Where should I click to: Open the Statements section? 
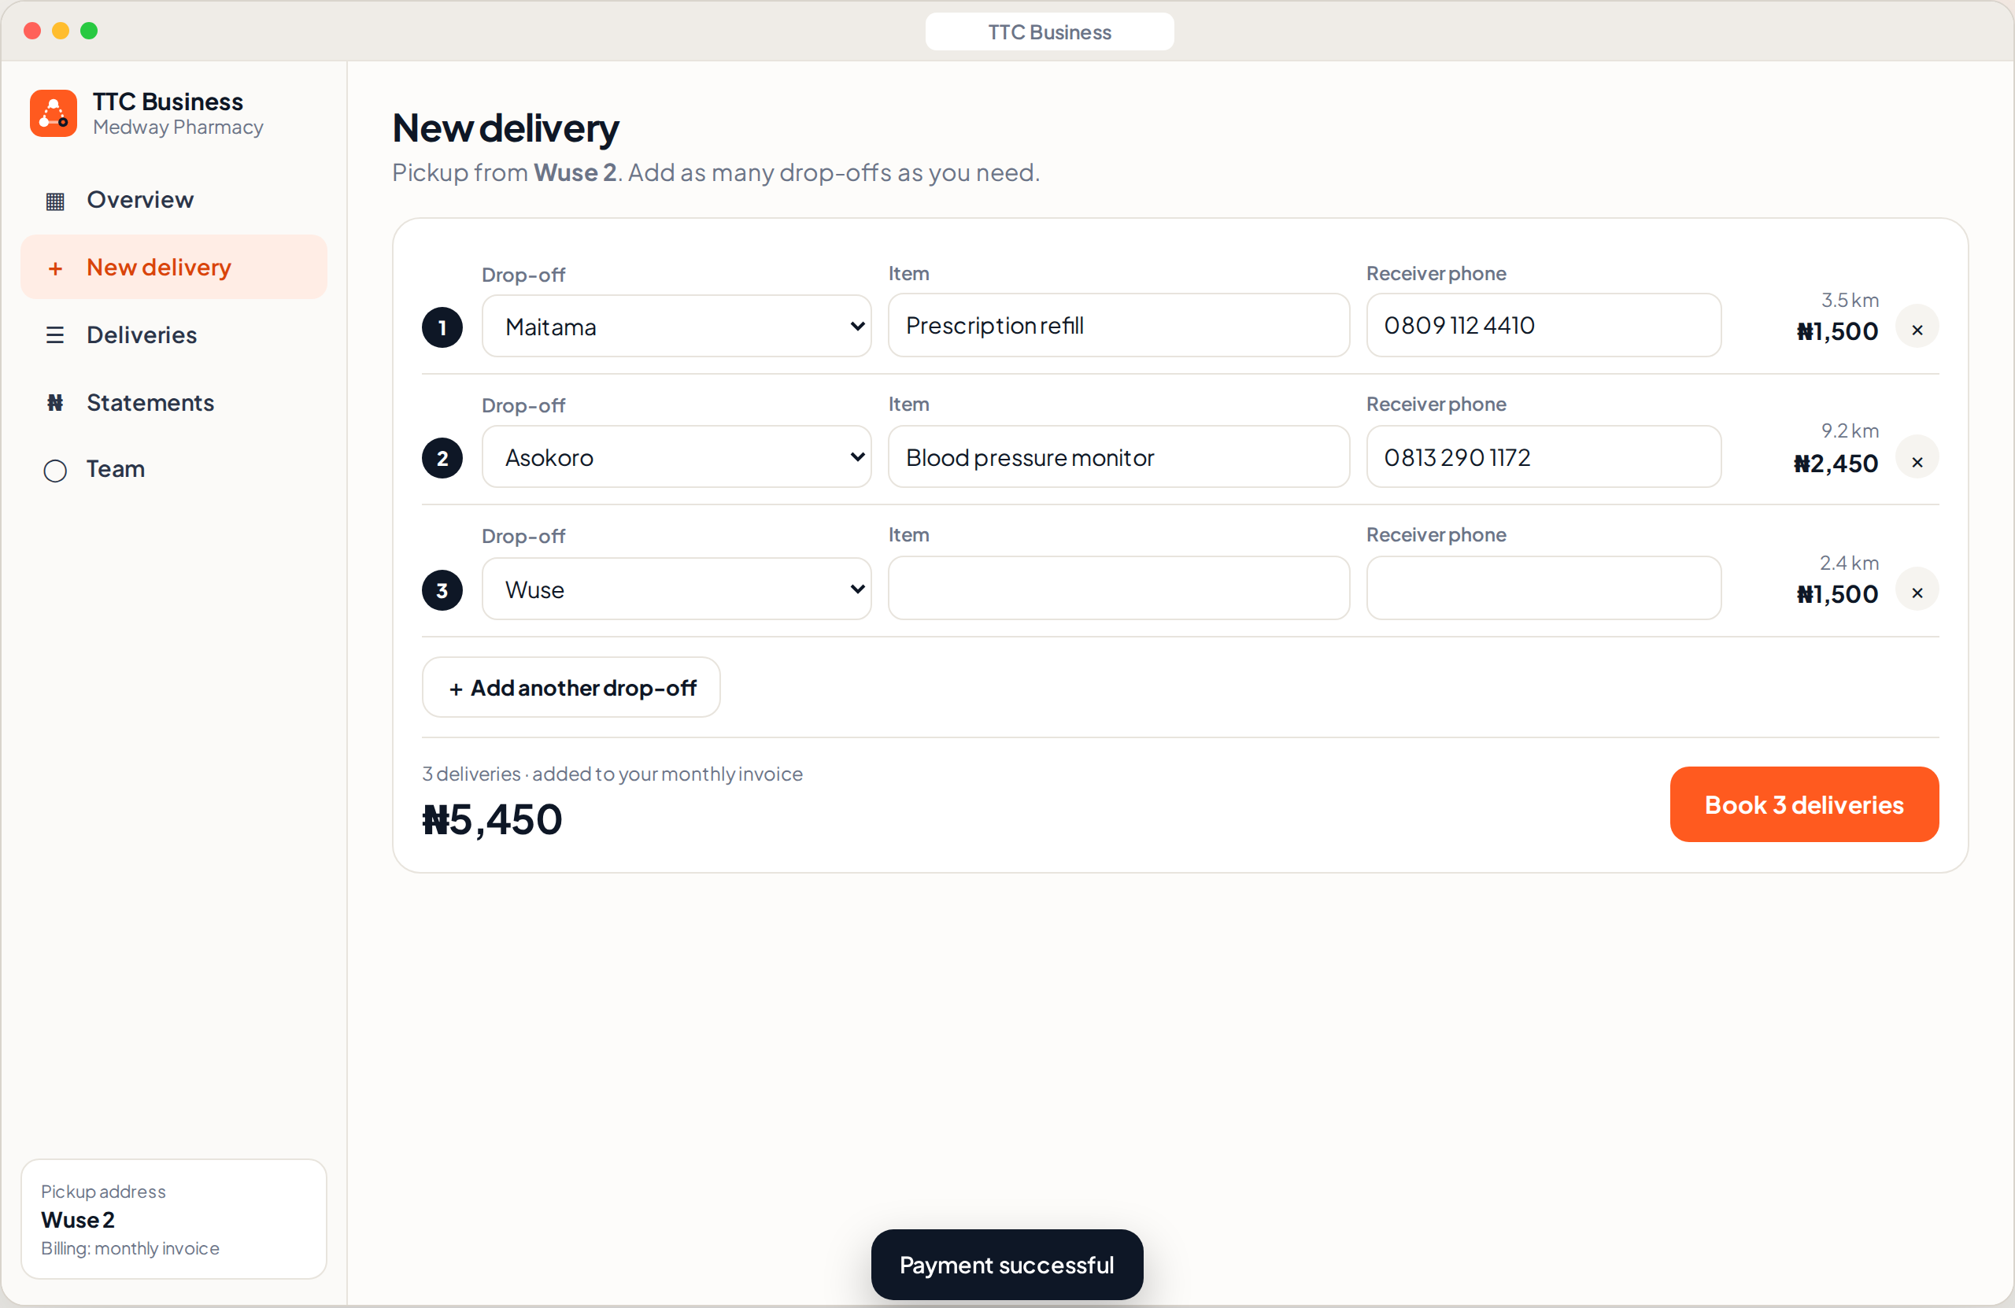click(x=174, y=403)
